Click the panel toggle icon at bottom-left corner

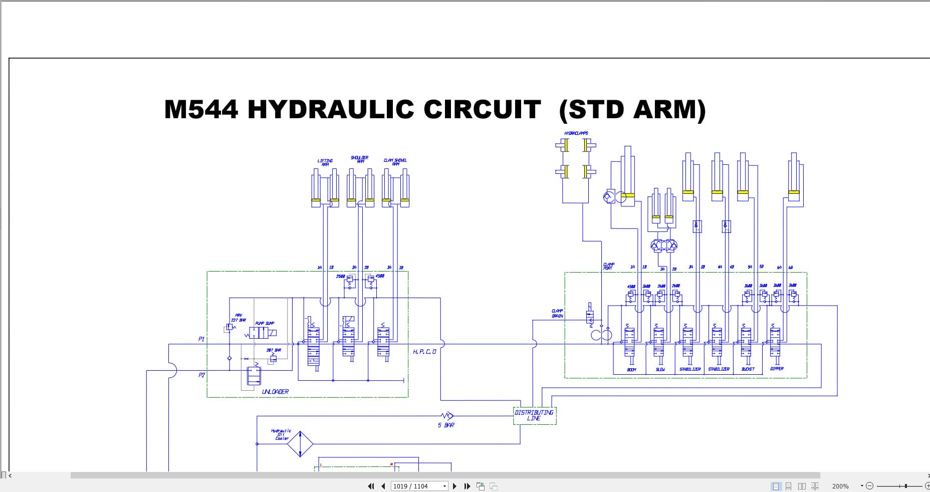tap(4, 475)
